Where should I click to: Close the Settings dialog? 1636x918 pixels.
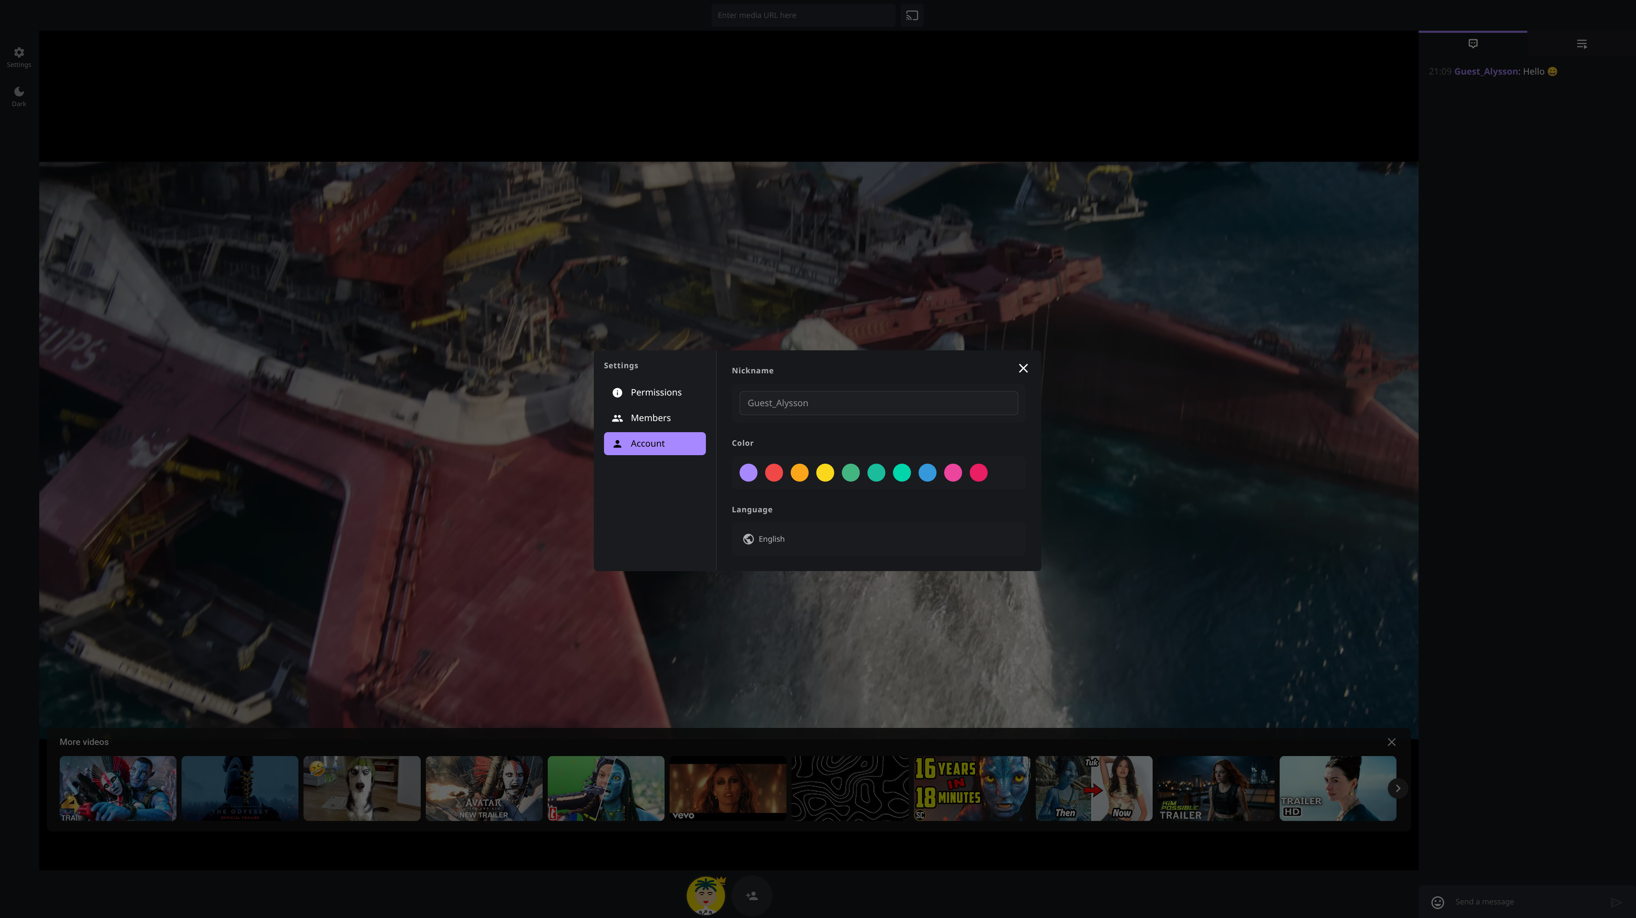(x=1023, y=368)
